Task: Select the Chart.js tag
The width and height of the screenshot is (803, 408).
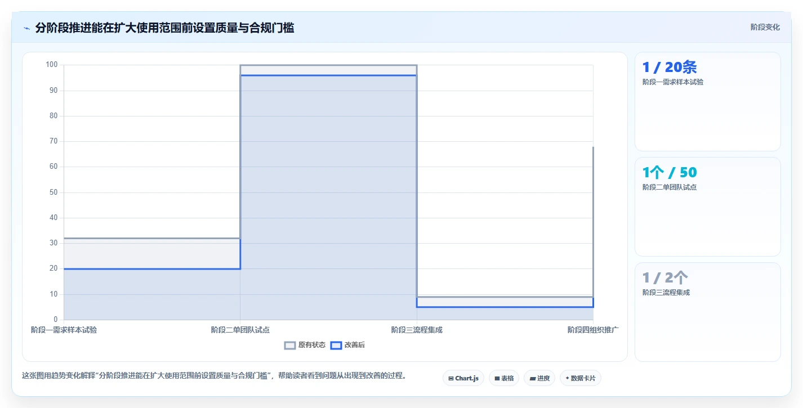Action: point(463,378)
